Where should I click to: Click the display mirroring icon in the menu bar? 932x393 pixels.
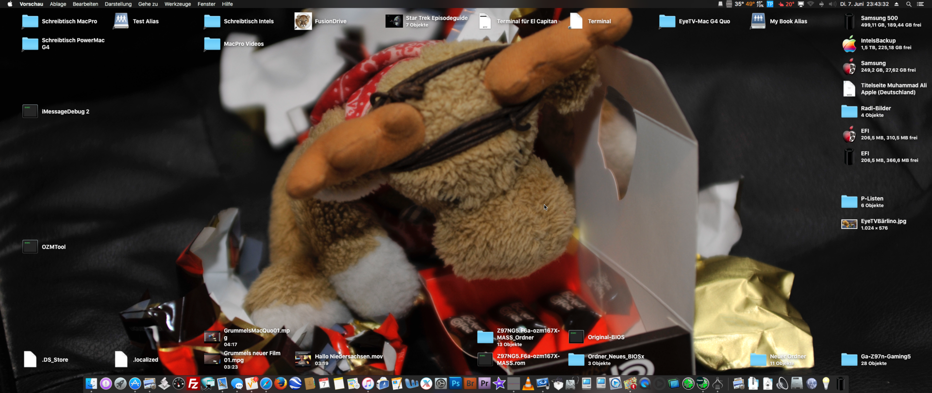coord(801,4)
